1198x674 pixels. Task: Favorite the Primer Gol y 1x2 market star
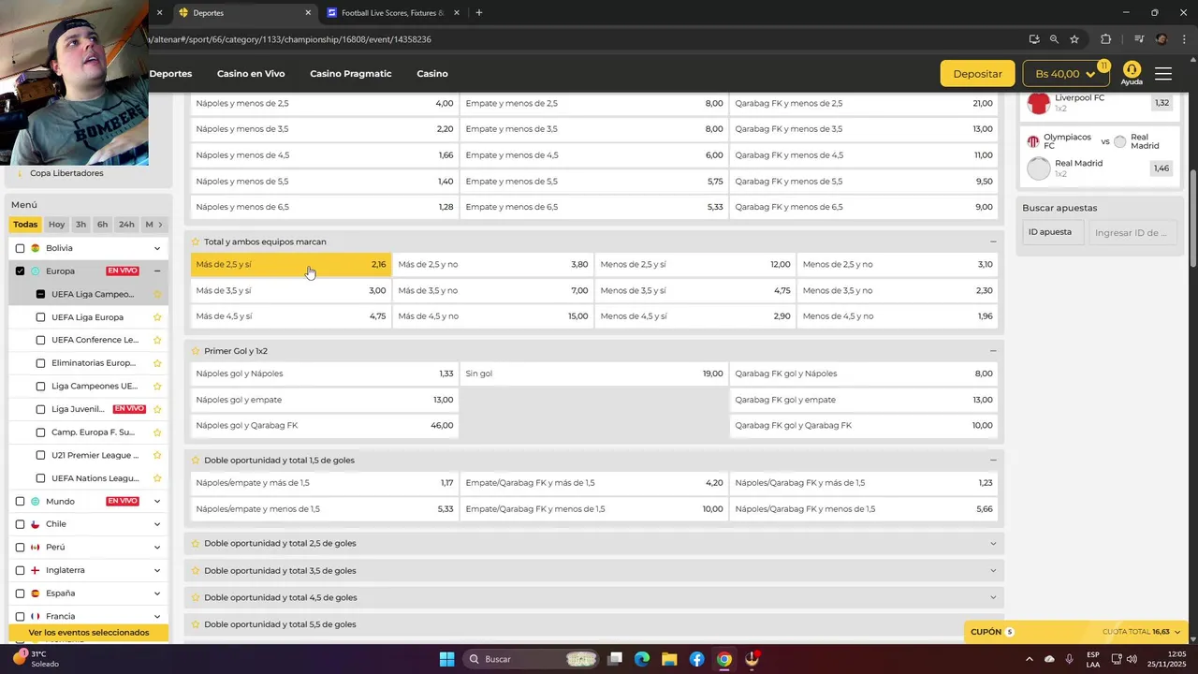pos(196,351)
